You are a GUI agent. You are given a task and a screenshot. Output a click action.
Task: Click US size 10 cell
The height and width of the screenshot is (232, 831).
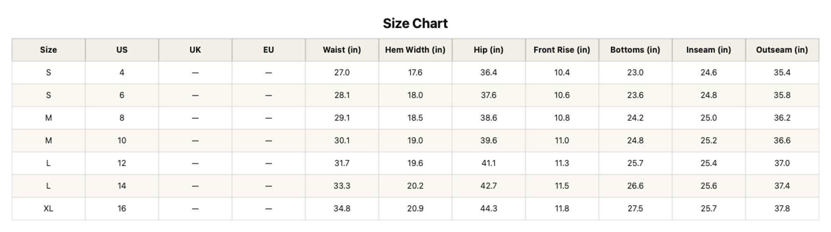click(122, 141)
